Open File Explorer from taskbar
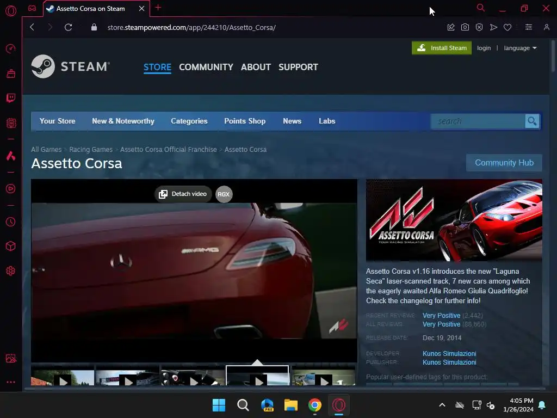 [x=291, y=405]
